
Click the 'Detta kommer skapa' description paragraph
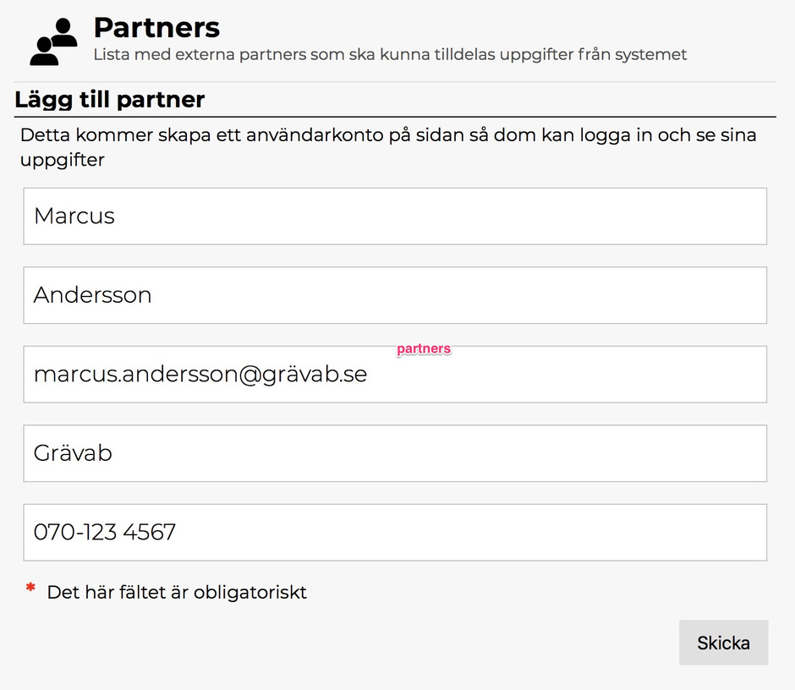point(387,146)
